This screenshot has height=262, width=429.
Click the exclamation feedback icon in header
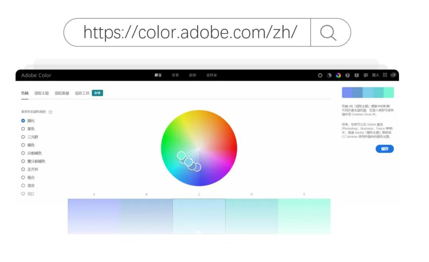(x=356, y=75)
